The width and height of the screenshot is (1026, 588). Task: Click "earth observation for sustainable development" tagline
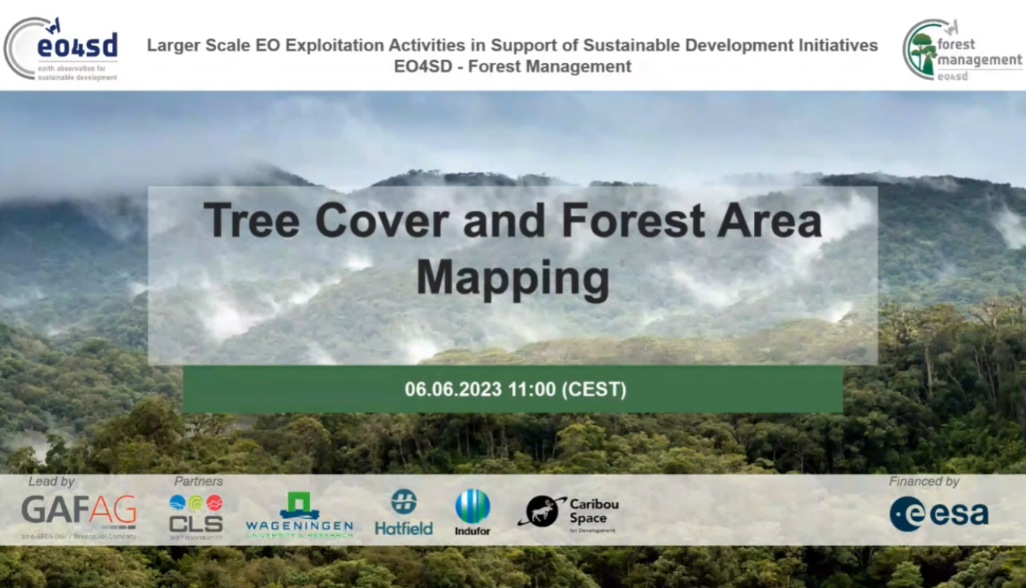(77, 74)
